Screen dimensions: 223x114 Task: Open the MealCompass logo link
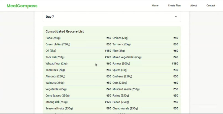[x=22, y=6]
